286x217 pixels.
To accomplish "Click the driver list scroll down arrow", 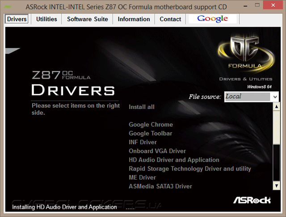I will coord(277,186).
